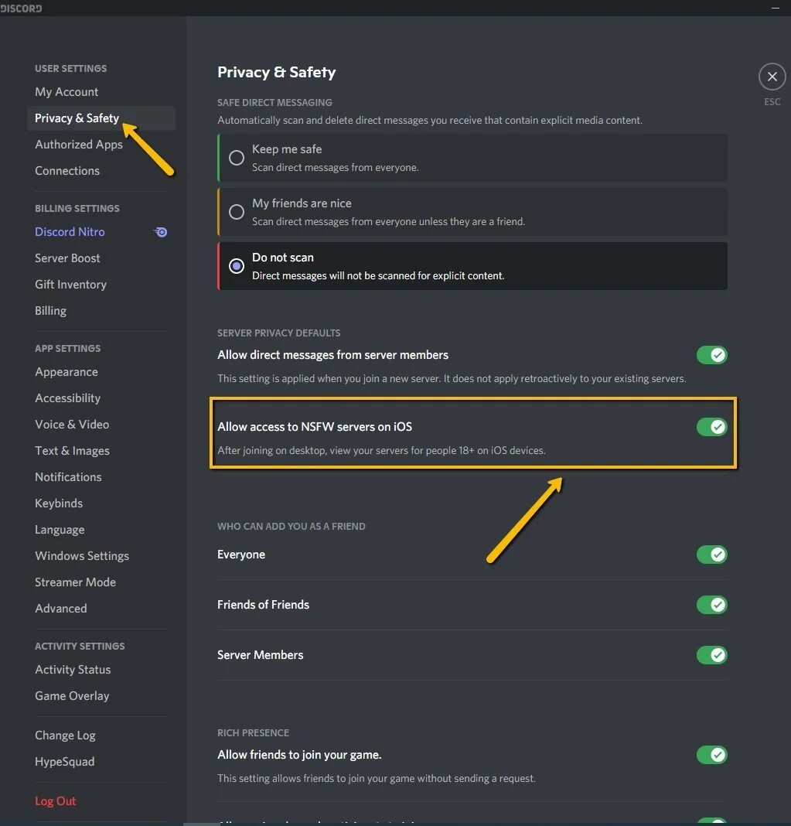The image size is (791, 826).
Task: Click Who Can Add You As A Friend label
Action: point(292,526)
